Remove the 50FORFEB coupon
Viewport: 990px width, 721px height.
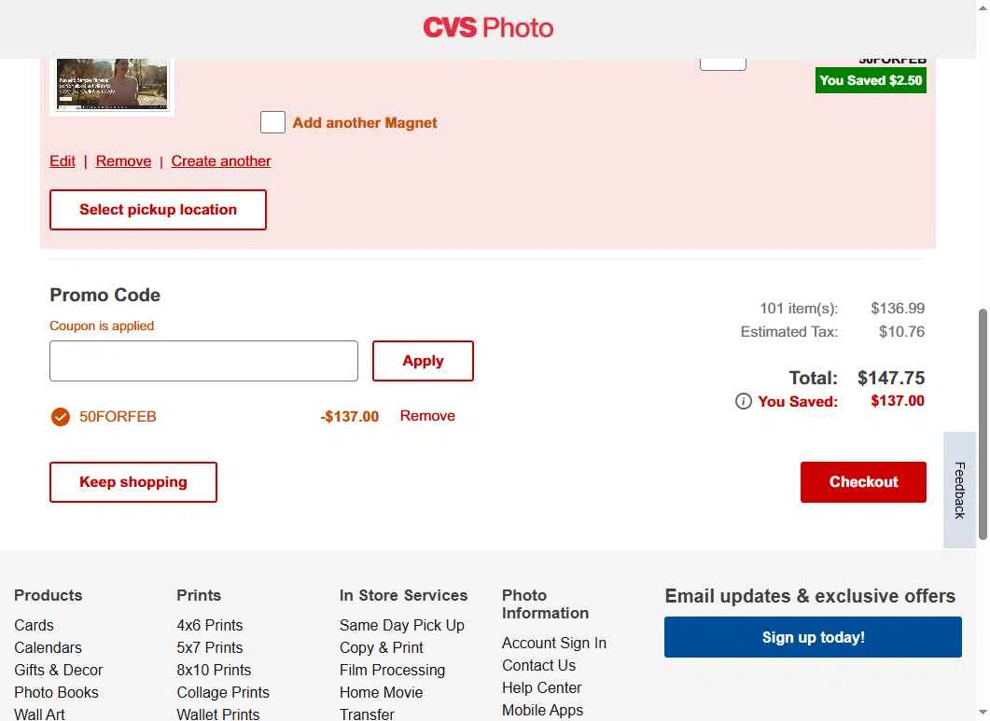(427, 415)
